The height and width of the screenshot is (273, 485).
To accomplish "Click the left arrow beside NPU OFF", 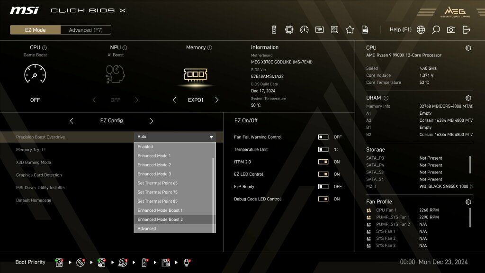I will coord(94,100).
